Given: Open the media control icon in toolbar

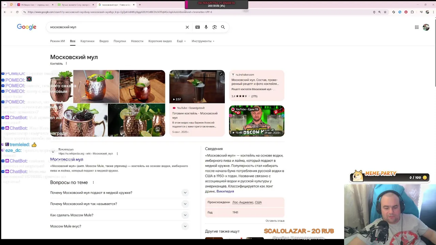Looking at the screenshot, I should pos(421,12).
